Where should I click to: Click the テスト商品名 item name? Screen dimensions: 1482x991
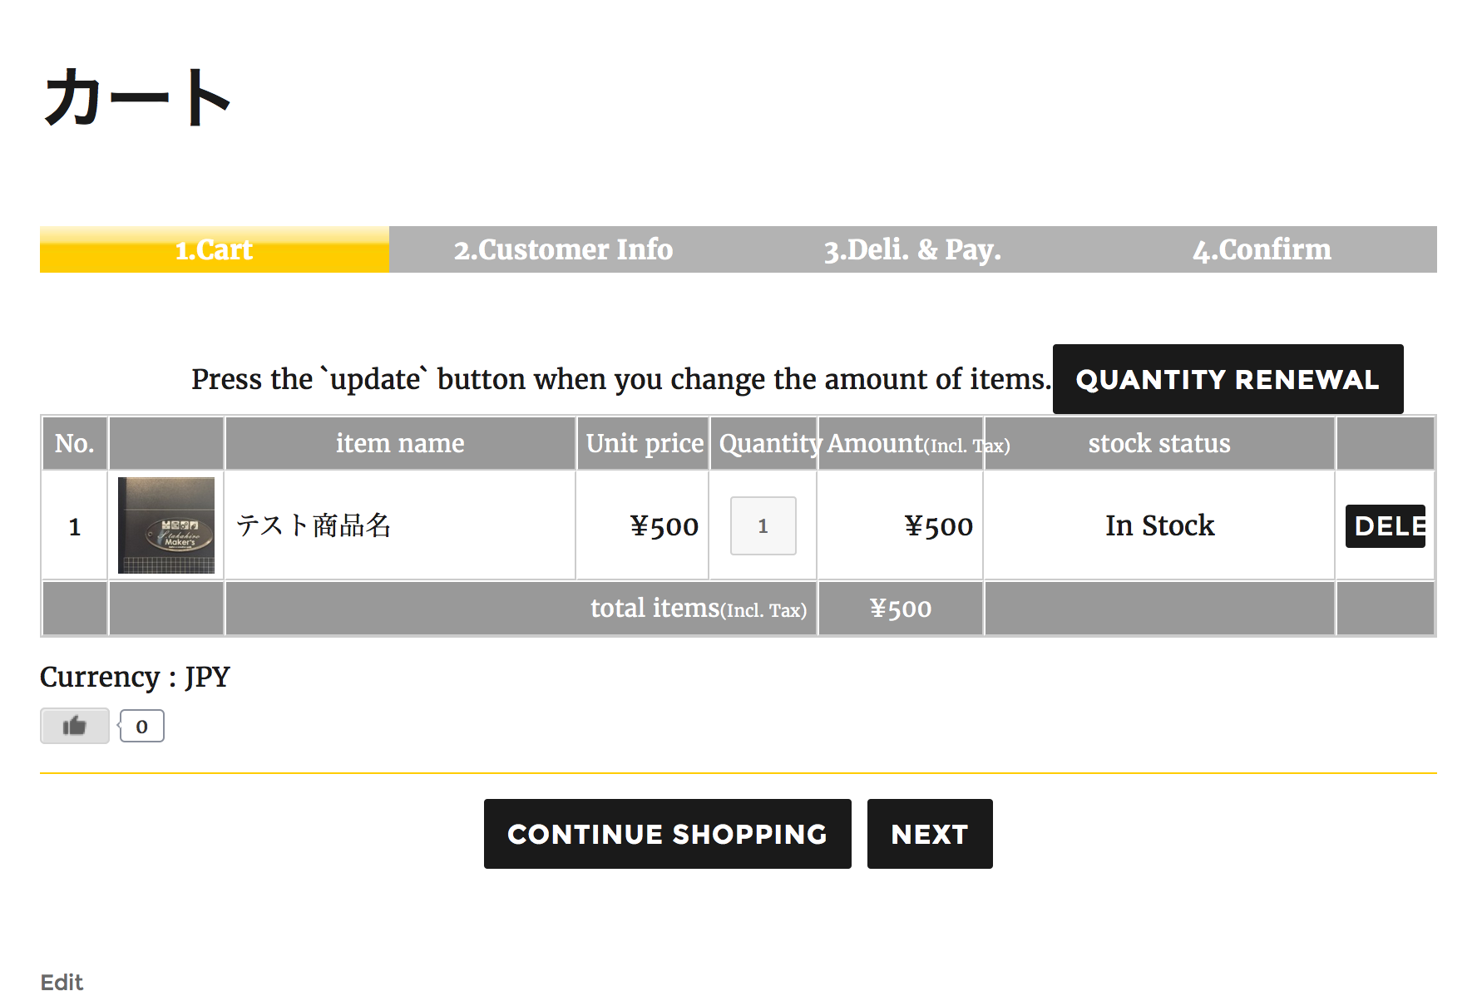[314, 525]
